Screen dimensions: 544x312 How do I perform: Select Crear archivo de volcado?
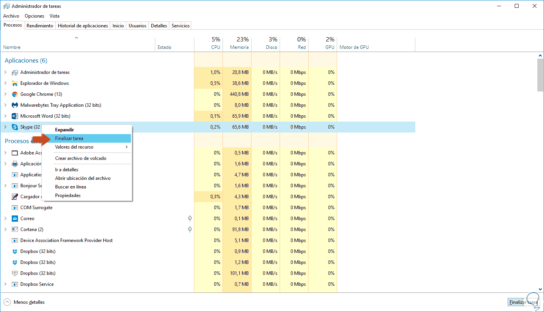coord(86,158)
